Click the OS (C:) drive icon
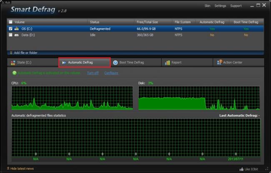271x173 pixels. [x=17, y=29]
